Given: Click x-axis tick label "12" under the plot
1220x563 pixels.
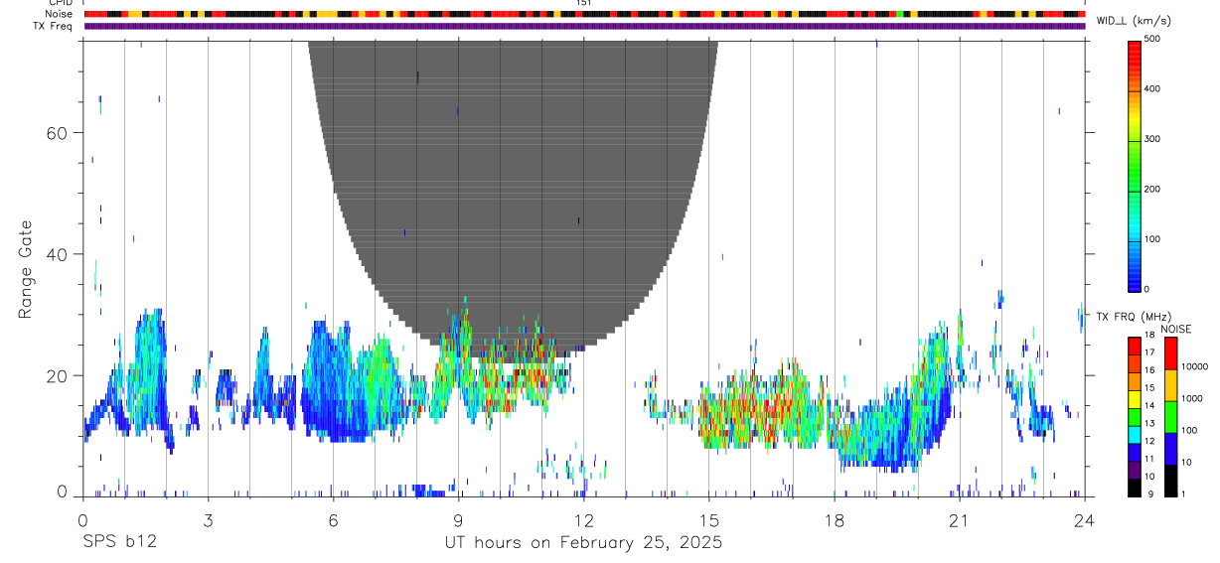Looking at the screenshot, I should coord(583,519).
